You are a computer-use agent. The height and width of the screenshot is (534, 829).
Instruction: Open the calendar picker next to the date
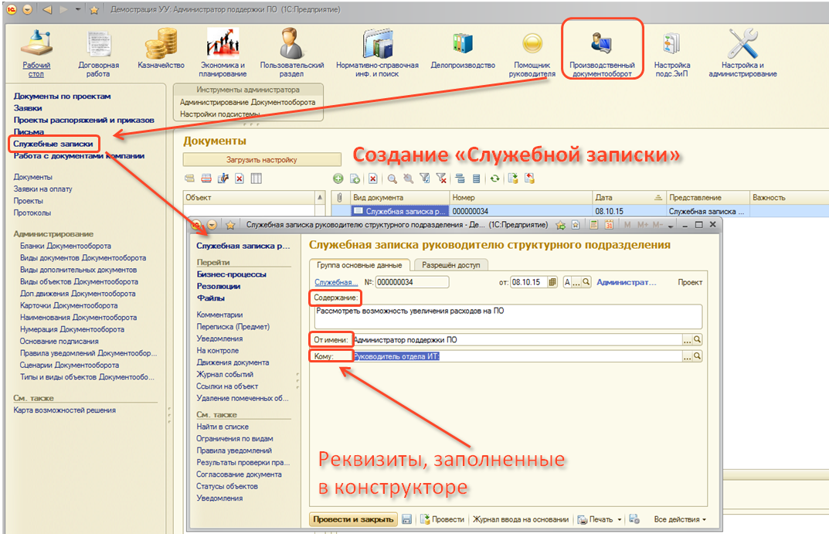pos(552,283)
